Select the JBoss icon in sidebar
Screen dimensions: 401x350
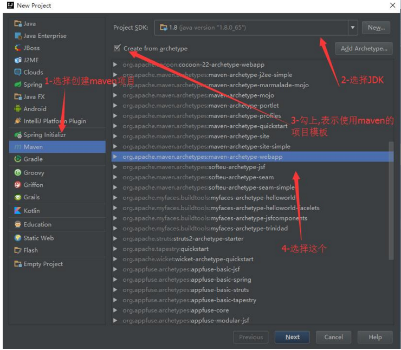point(18,48)
